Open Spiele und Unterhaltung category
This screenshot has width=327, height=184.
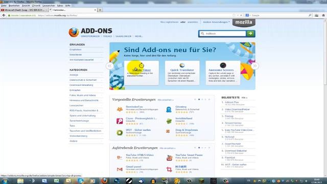point(83,116)
